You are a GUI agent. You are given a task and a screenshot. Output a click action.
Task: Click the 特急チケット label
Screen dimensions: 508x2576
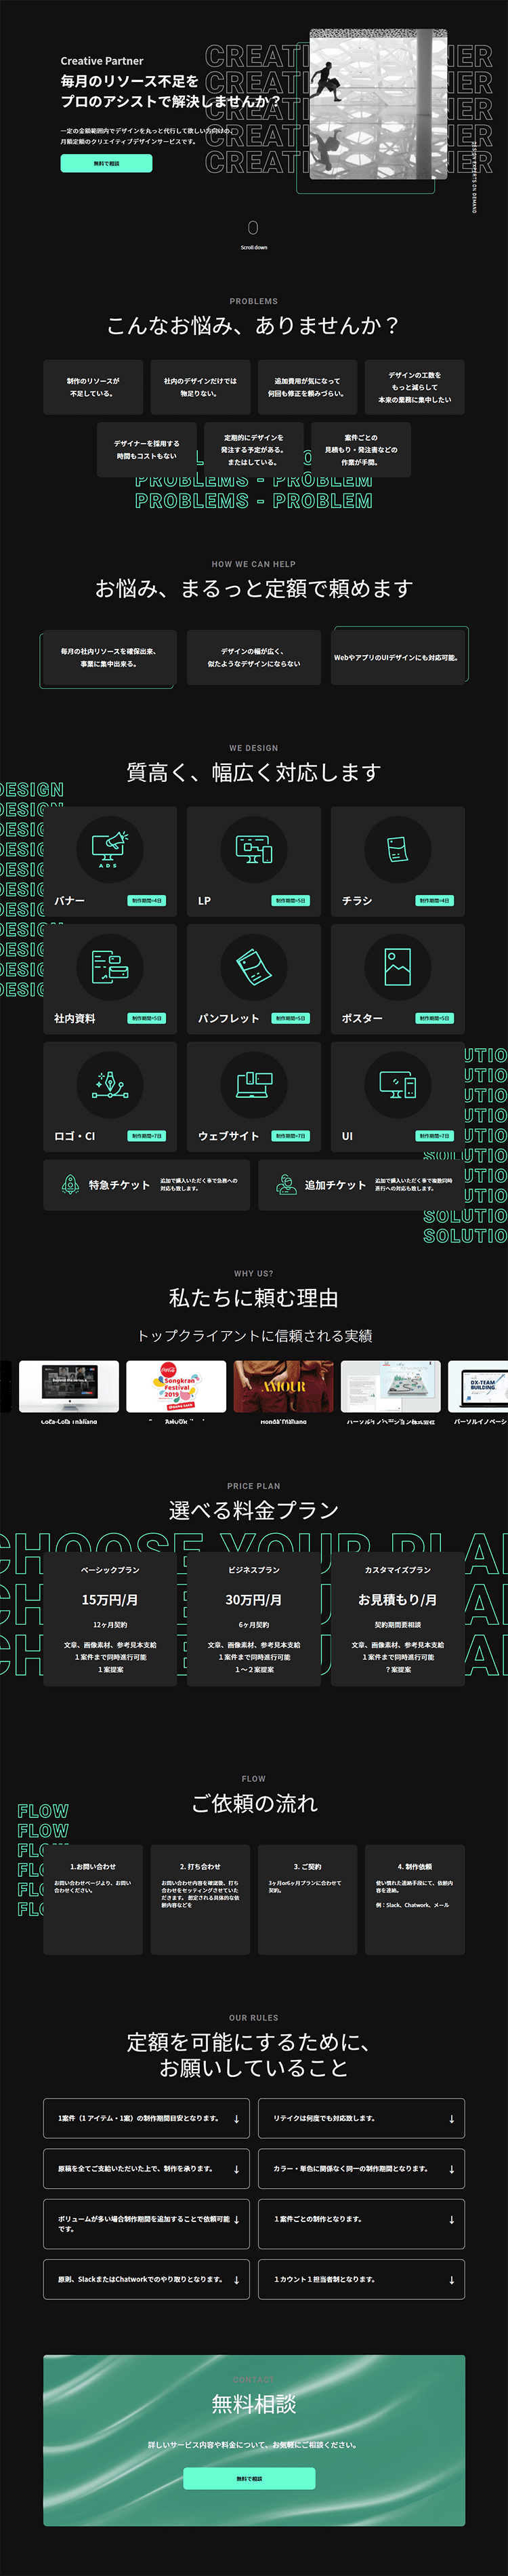pyautogui.click(x=119, y=1185)
